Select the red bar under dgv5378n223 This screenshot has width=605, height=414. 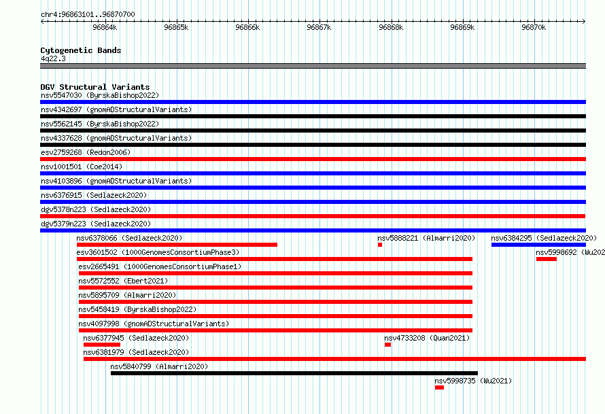click(x=313, y=216)
